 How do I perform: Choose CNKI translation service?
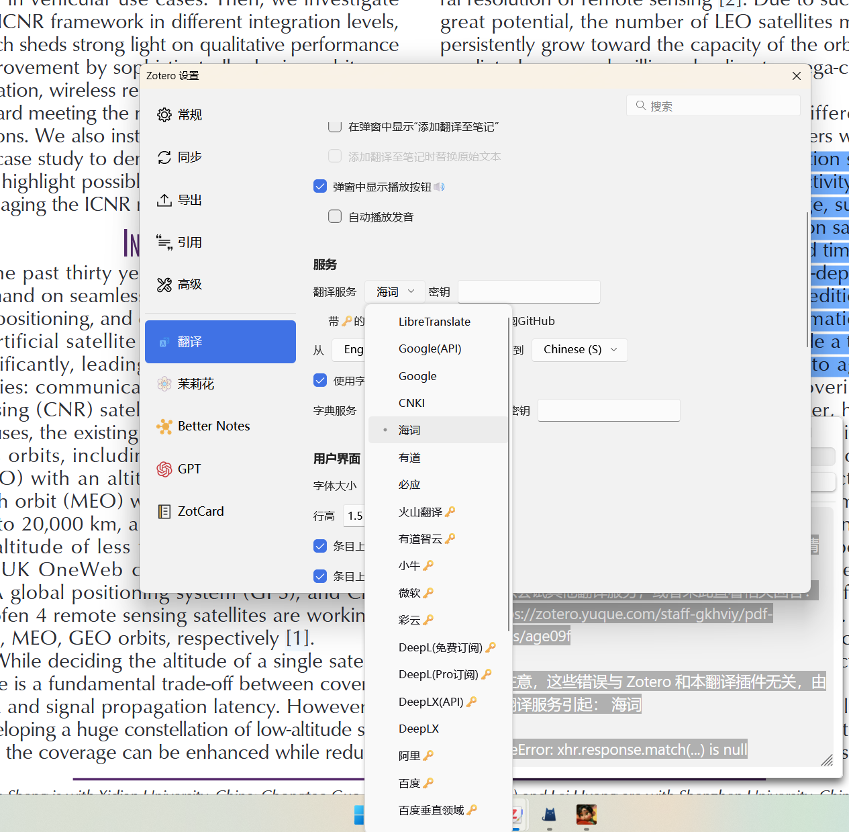438,403
